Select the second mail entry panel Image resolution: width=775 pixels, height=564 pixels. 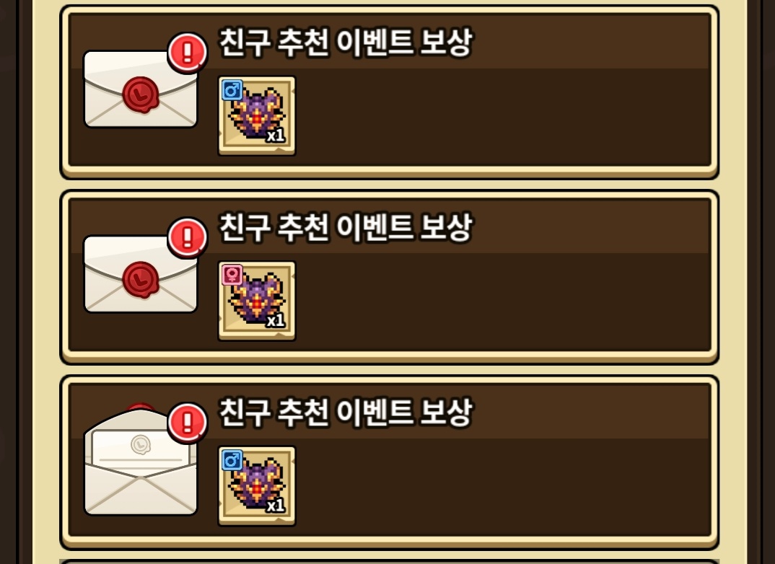(390, 278)
